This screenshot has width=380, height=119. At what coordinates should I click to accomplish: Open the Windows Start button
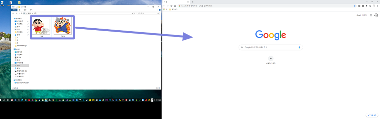tap(1, 100)
